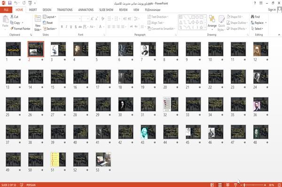Open the FILEminimizer tab
Viewport: 282px width, 187px height.
(x=153, y=10)
